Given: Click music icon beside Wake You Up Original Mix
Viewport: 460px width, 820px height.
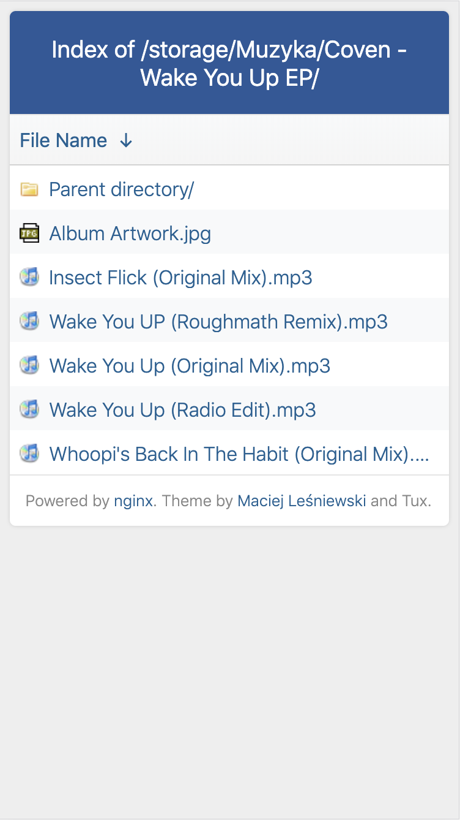Looking at the screenshot, I should point(29,366).
